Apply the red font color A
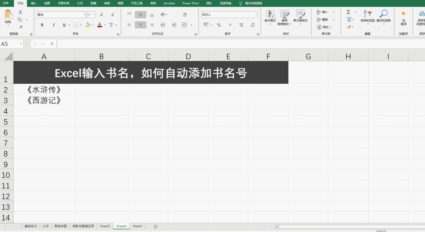This screenshot has height=232, width=425. [99, 25]
